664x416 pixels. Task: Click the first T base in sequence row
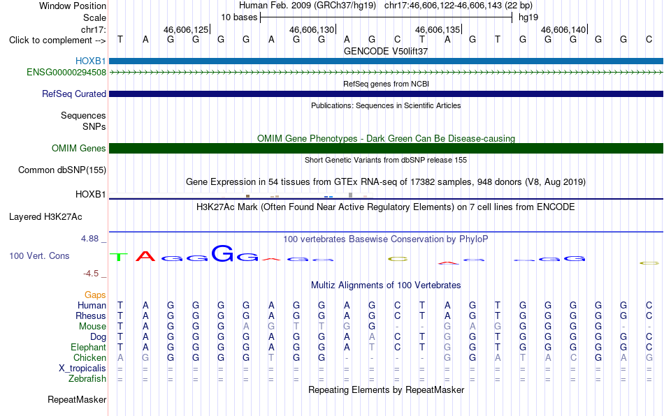click(x=120, y=39)
